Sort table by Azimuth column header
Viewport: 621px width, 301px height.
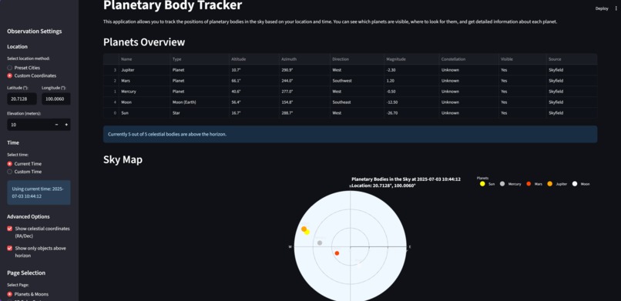[x=304, y=59]
